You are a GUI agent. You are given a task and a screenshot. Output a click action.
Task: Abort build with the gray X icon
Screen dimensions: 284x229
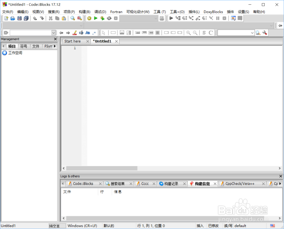pyautogui.click(x=116, y=18)
